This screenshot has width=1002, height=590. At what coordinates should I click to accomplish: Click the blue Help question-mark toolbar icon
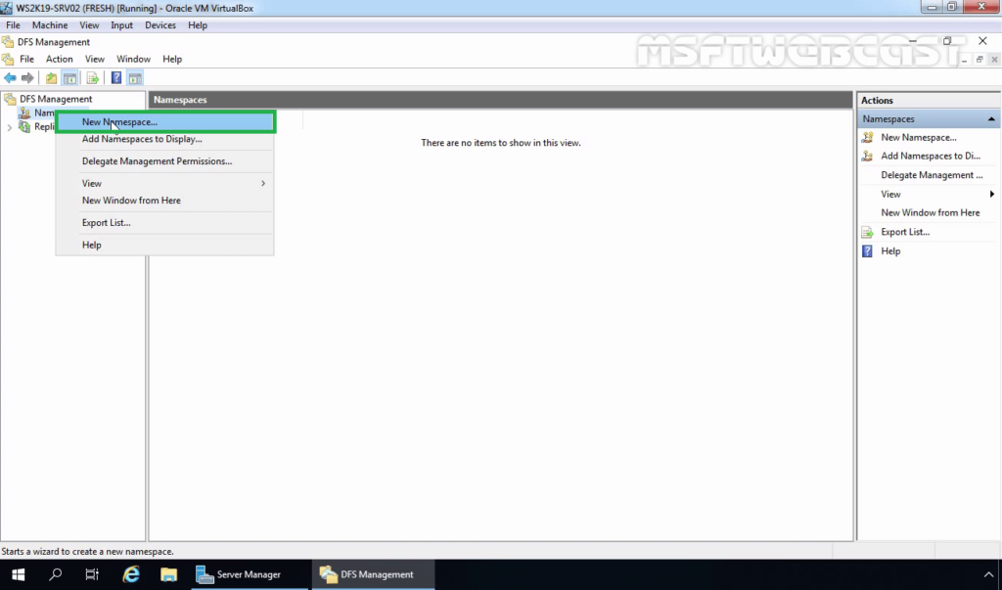pyautogui.click(x=116, y=78)
